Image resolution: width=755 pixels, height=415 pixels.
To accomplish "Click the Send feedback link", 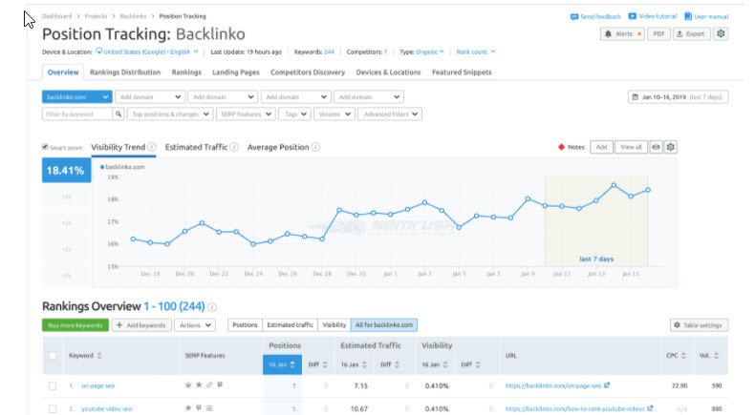I will 595,16.
